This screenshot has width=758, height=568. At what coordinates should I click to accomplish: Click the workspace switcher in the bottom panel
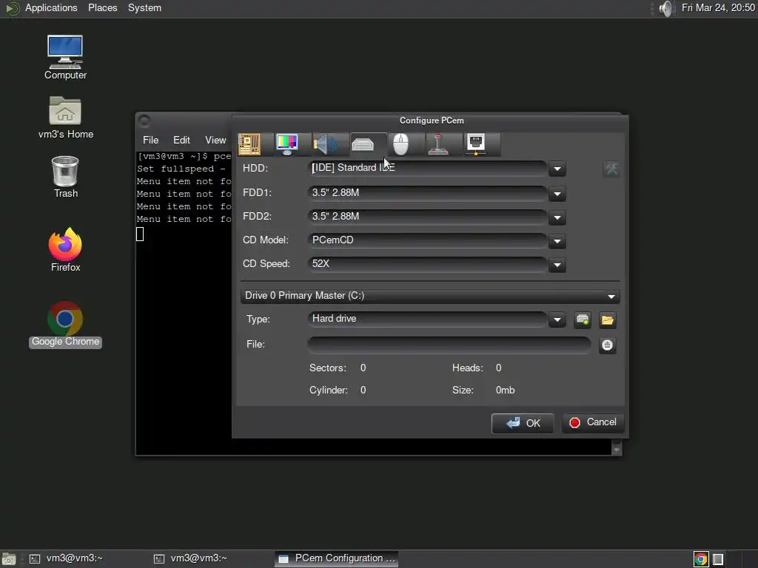tap(718, 559)
